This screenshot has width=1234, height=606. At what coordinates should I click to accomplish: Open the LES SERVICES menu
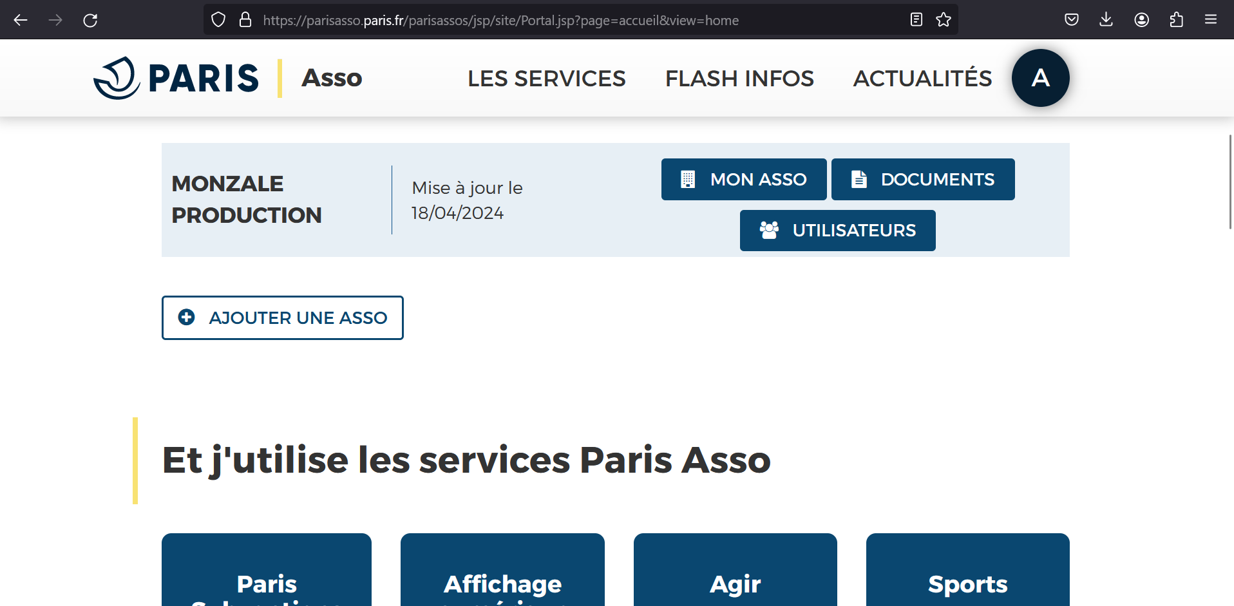click(x=546, y=79)
